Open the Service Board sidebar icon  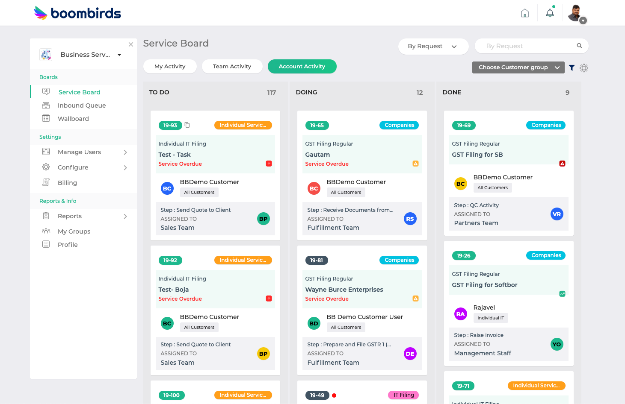[x=46, y=91]
